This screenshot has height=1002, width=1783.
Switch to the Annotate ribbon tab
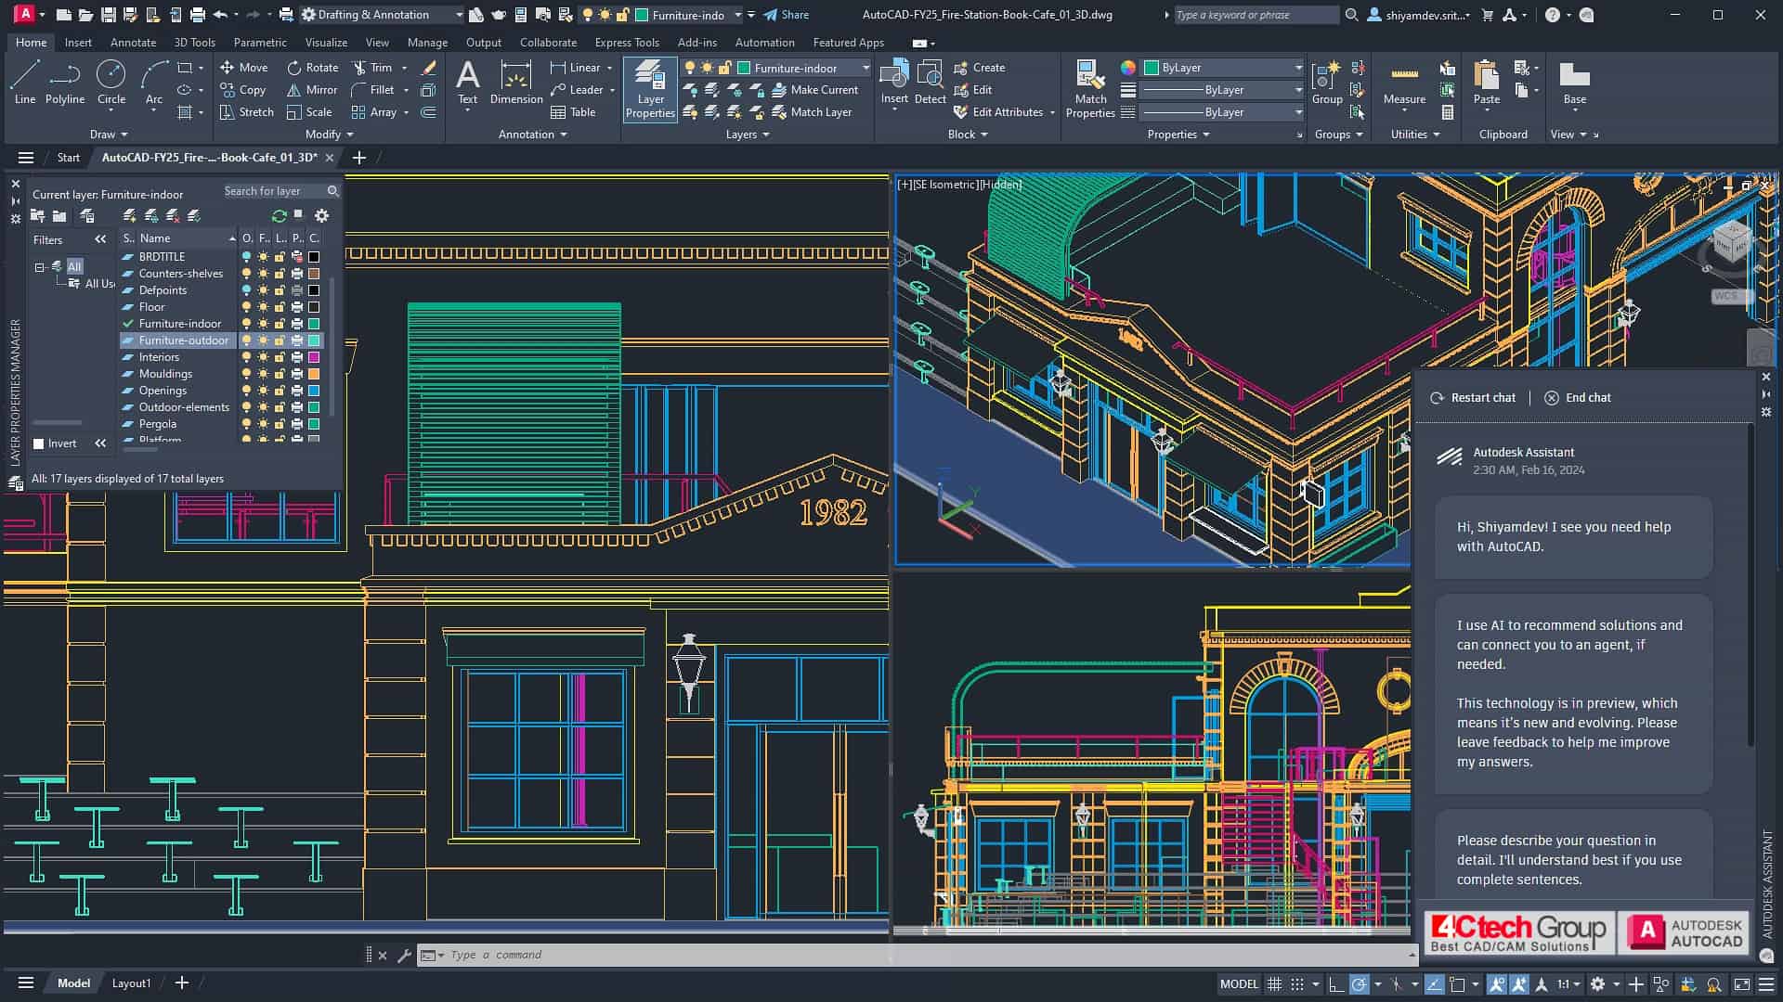pyautogui.click(x=133, y=43)
